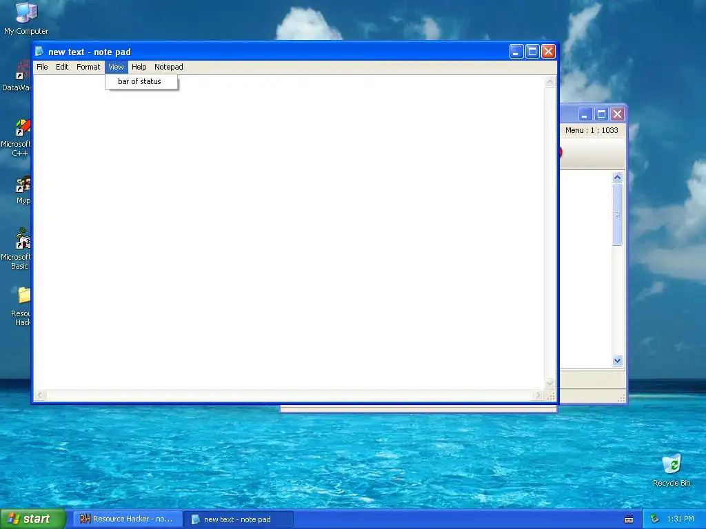The width and height of the screenshot is (706, 529).
Task: Open the custom Notepad menu
Action: (x=169, y=67)
